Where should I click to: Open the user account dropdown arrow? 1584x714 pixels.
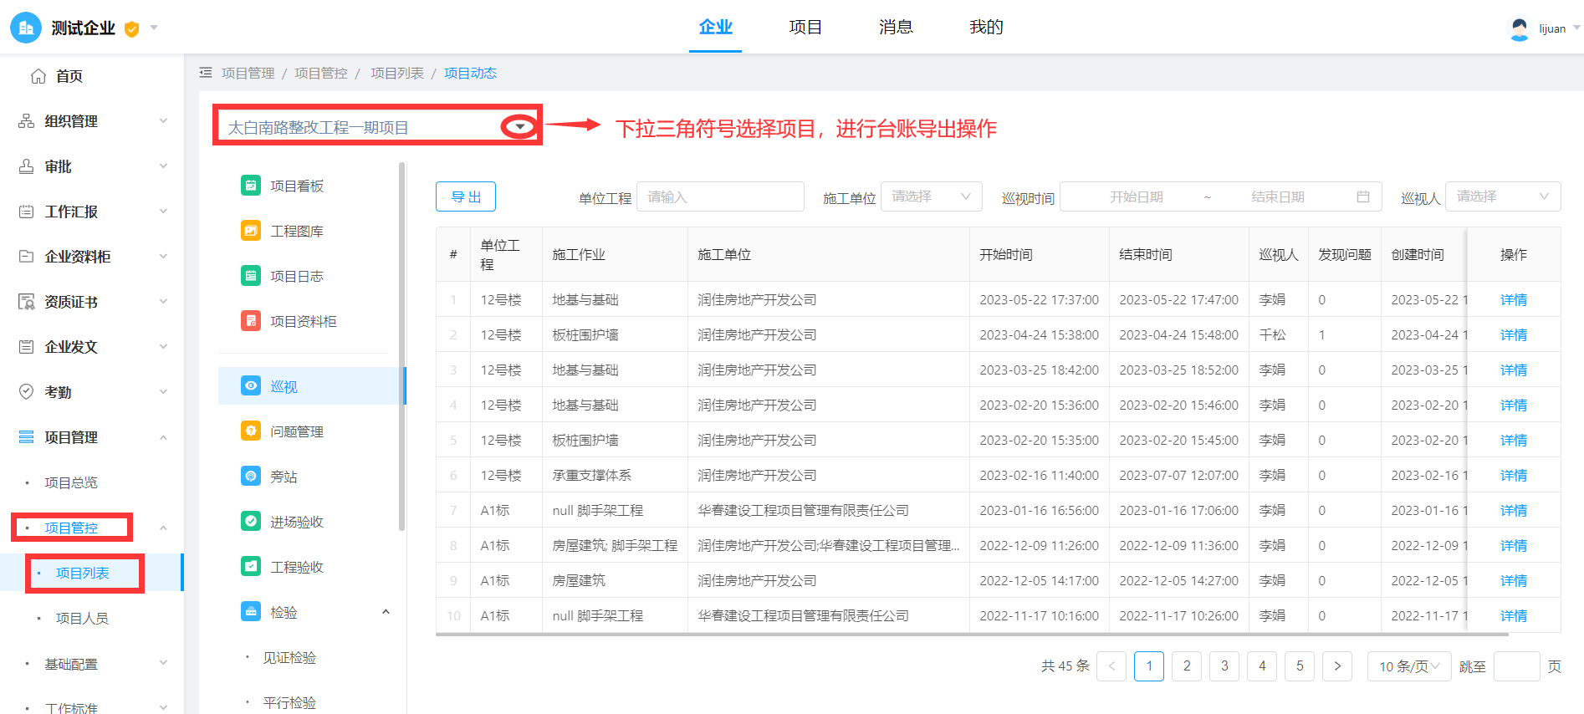pos(1576,28)
